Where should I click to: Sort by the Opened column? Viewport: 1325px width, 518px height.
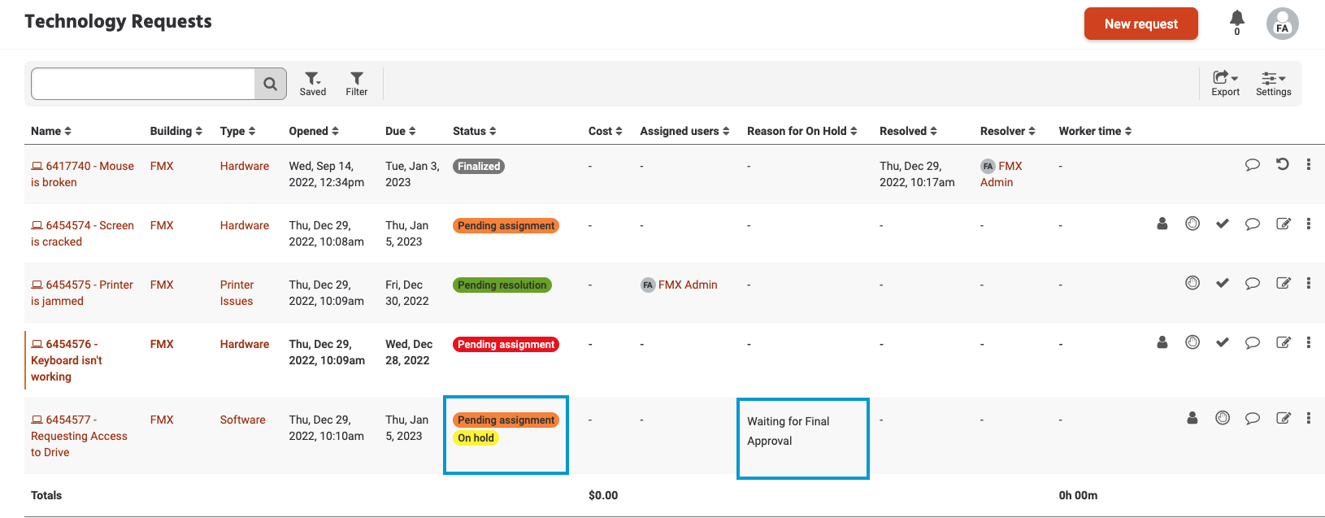click(x=314, y=131)
